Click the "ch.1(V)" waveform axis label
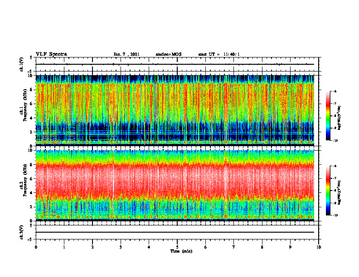 coord(22,64)
